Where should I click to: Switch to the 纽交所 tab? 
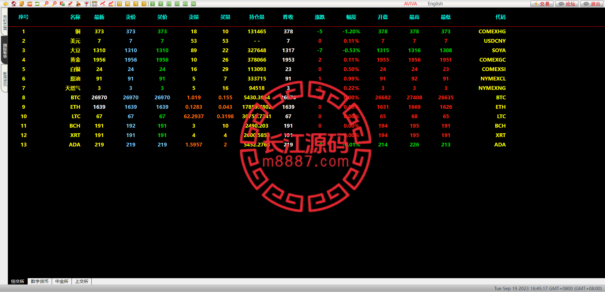18,281
